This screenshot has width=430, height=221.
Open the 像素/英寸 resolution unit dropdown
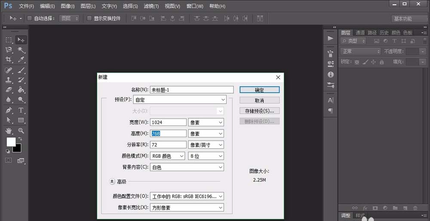point(206,145)
